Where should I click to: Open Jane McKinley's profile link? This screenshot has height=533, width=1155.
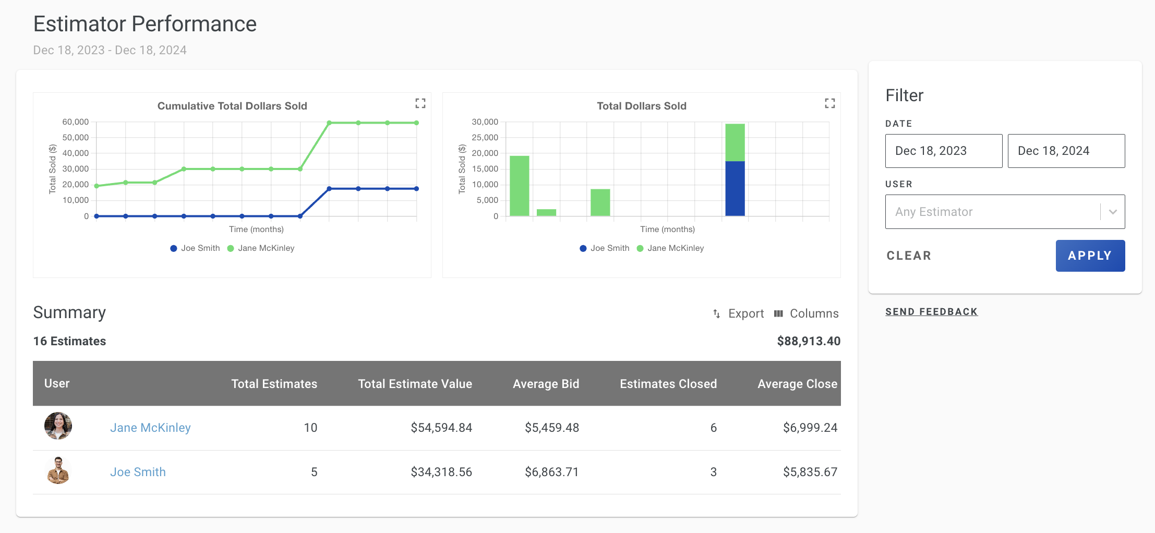coord(150,428)
